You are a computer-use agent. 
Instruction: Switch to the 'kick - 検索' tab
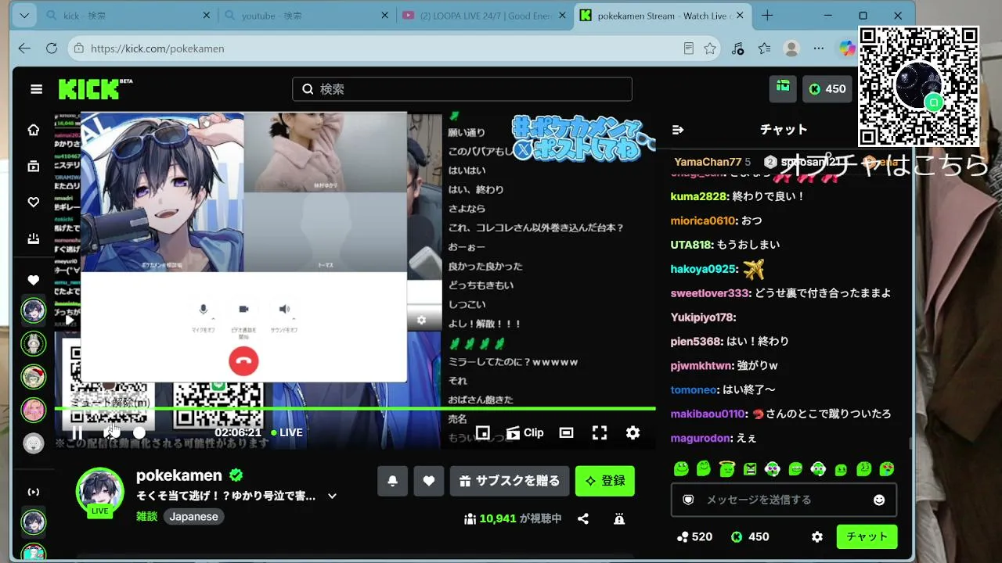(127, 16)
